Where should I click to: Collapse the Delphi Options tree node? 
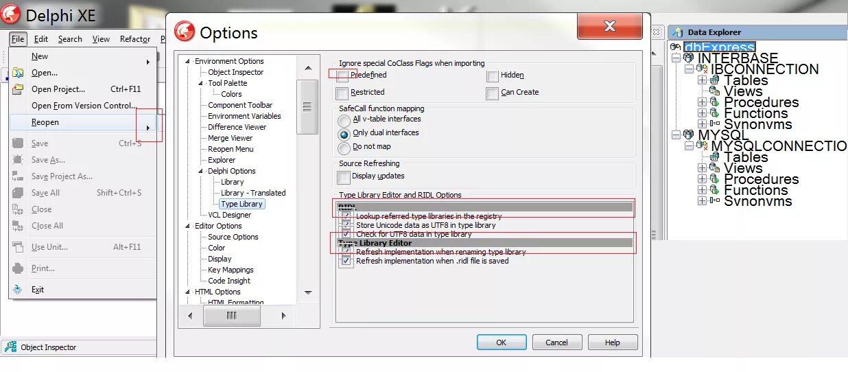point(202,172)
